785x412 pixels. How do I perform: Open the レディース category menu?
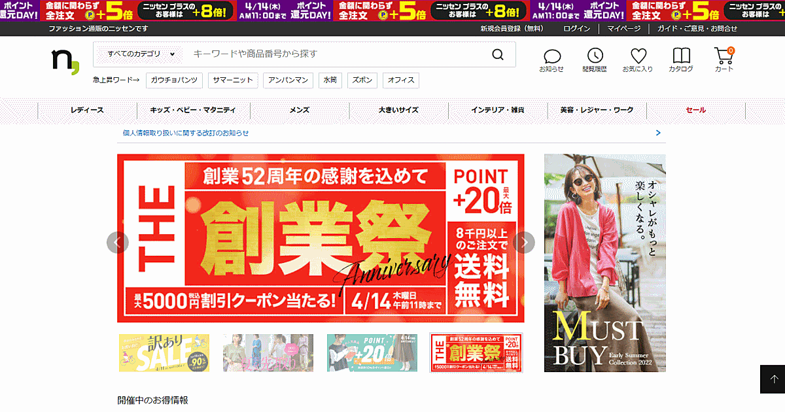(87, 111)
